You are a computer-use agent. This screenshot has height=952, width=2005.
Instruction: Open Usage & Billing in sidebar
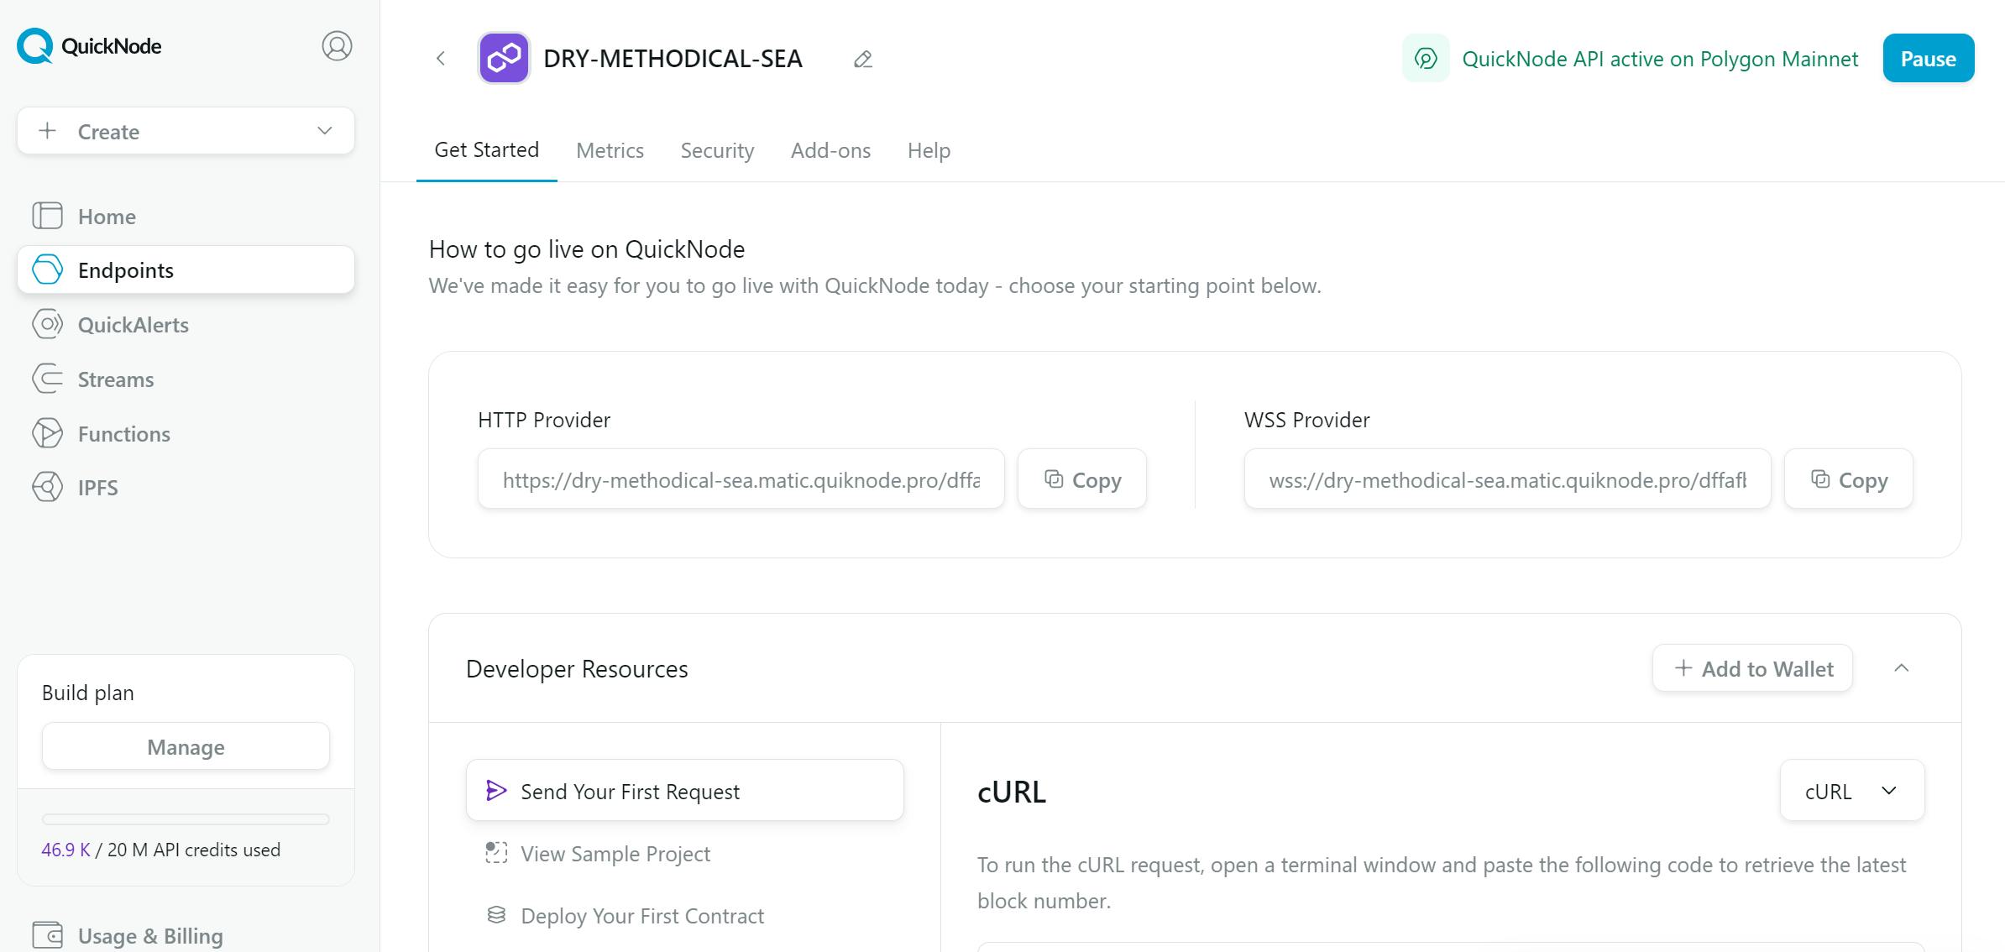pos(186,935)
